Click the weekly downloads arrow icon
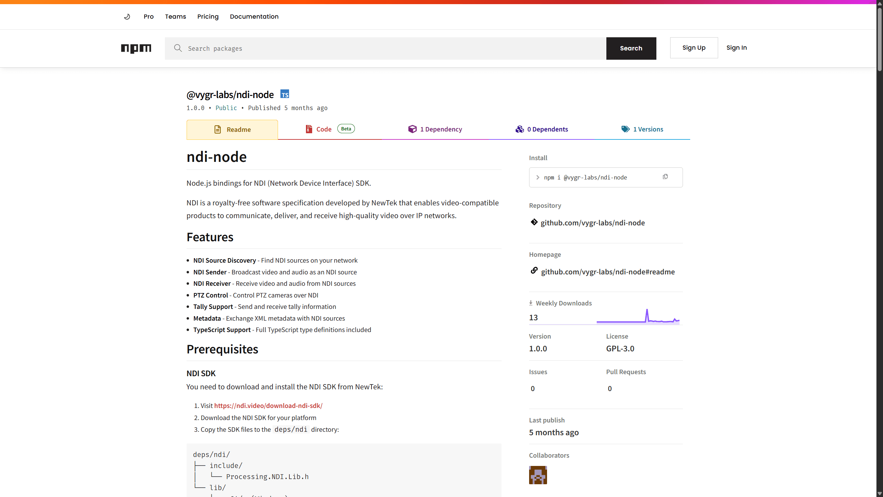This screenshot has height=497, width=883. pos(531,303)
